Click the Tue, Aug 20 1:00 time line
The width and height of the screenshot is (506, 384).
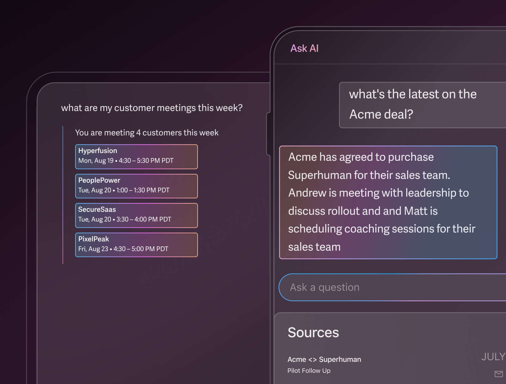(124, 190)
